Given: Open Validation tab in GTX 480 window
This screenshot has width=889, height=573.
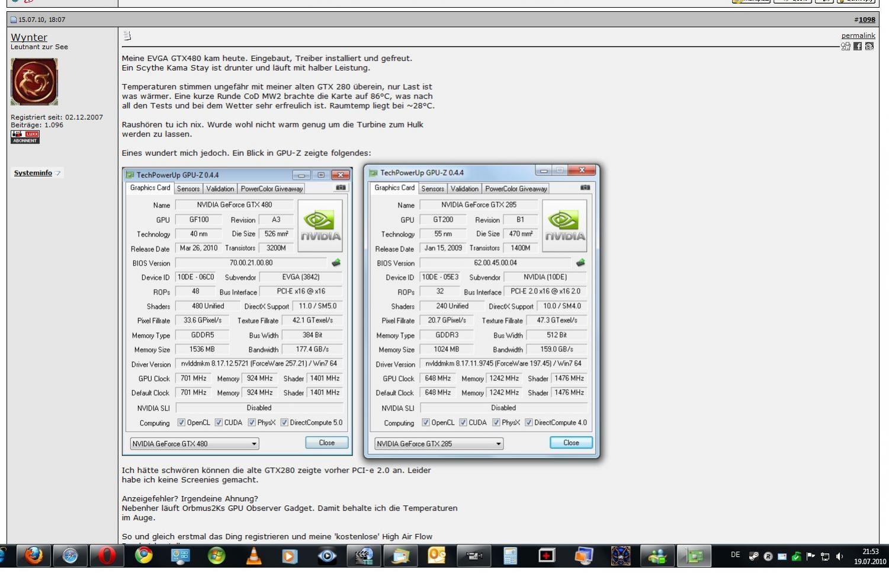Looking at the screenshot, I should 220,188.
